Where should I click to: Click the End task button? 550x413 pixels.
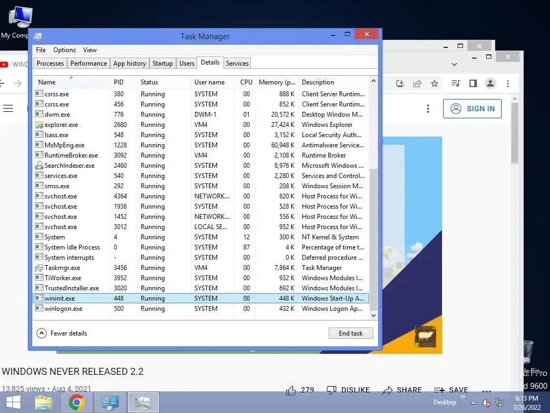click(351, 333)
